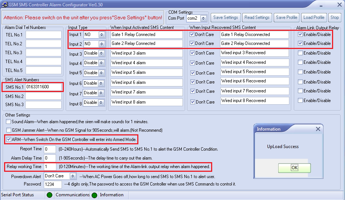
Task: Click Load Profile button
Action: (313, 17)
